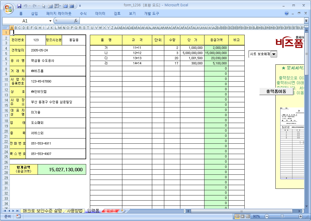The image size is (311, 221).
Task: Click the Office button orb
Action: pyautogui.click(x=8, y=8)
